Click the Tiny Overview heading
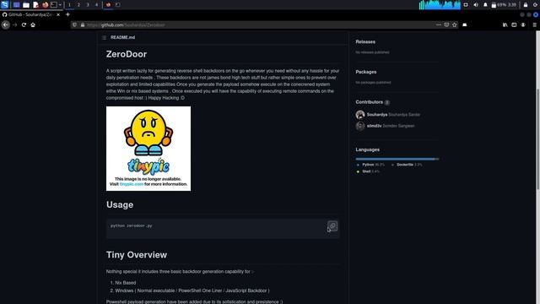The width and height of the screenshot is (540, 304). (x=137, y=255)
